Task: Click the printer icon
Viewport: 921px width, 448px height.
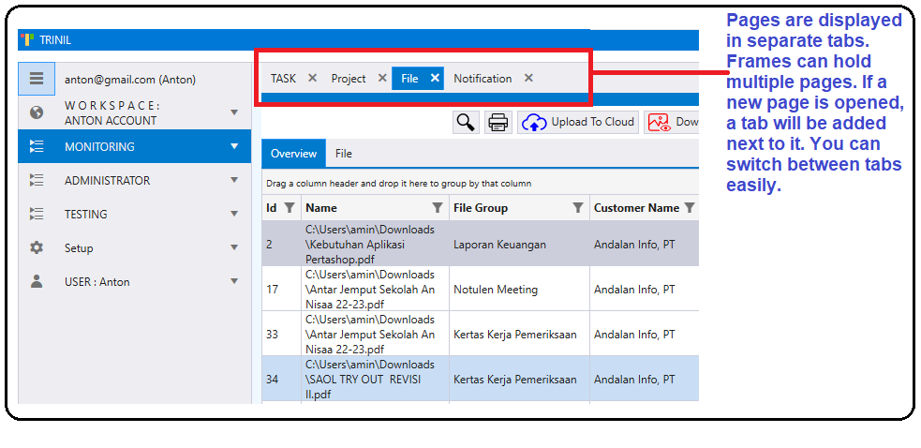Action: [498, 122]
